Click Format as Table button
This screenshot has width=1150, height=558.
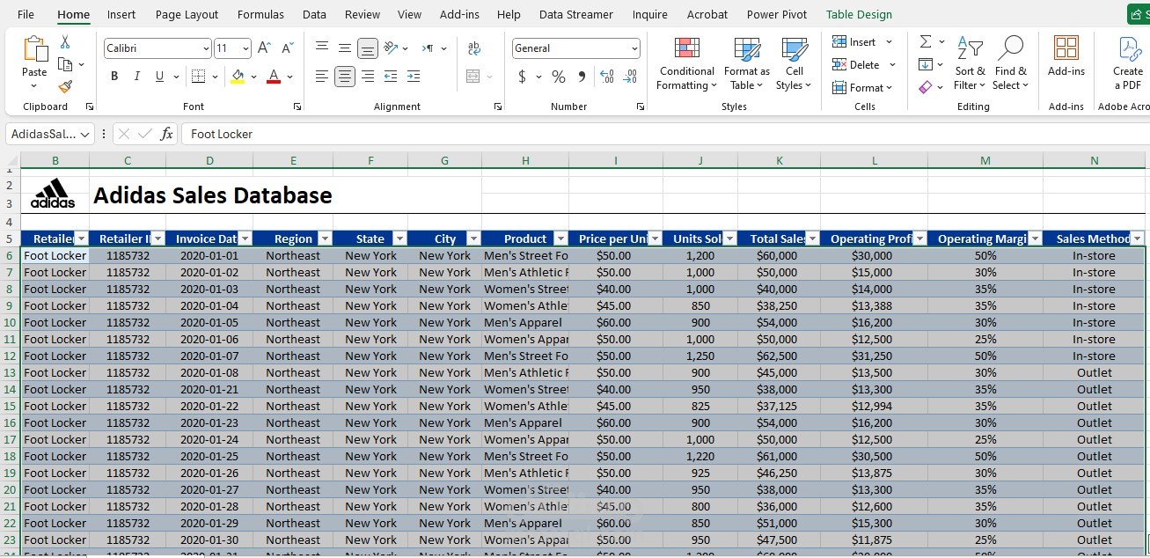click(x=746, y=63)
